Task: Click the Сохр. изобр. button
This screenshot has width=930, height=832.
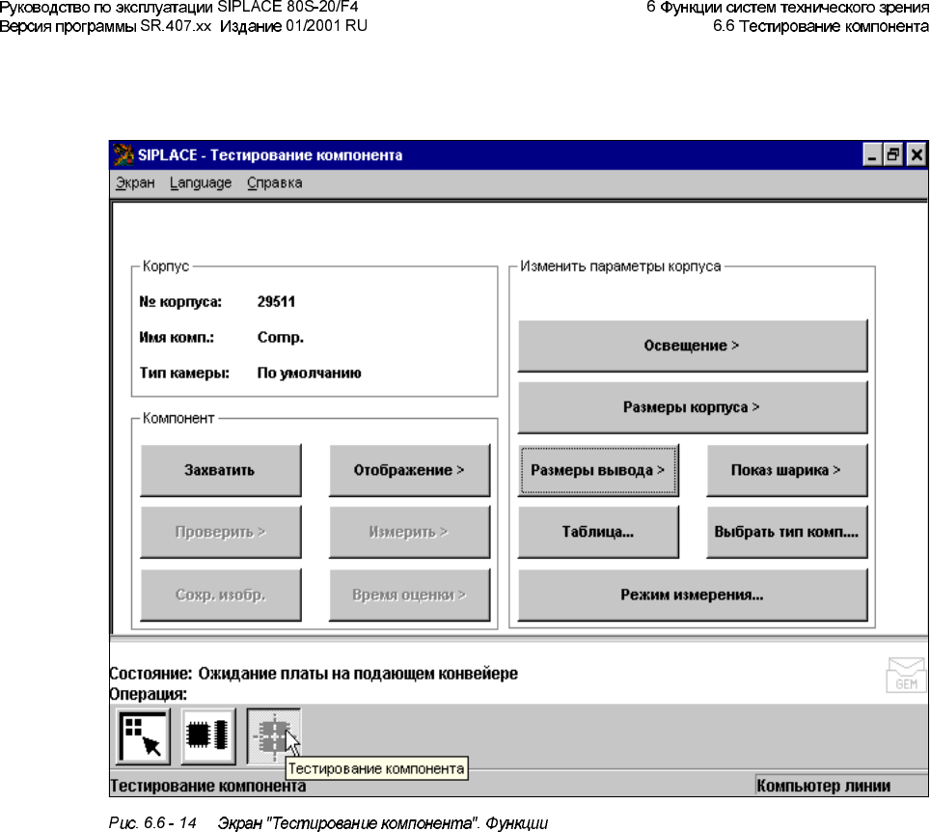Action: [x=221, y=595]
